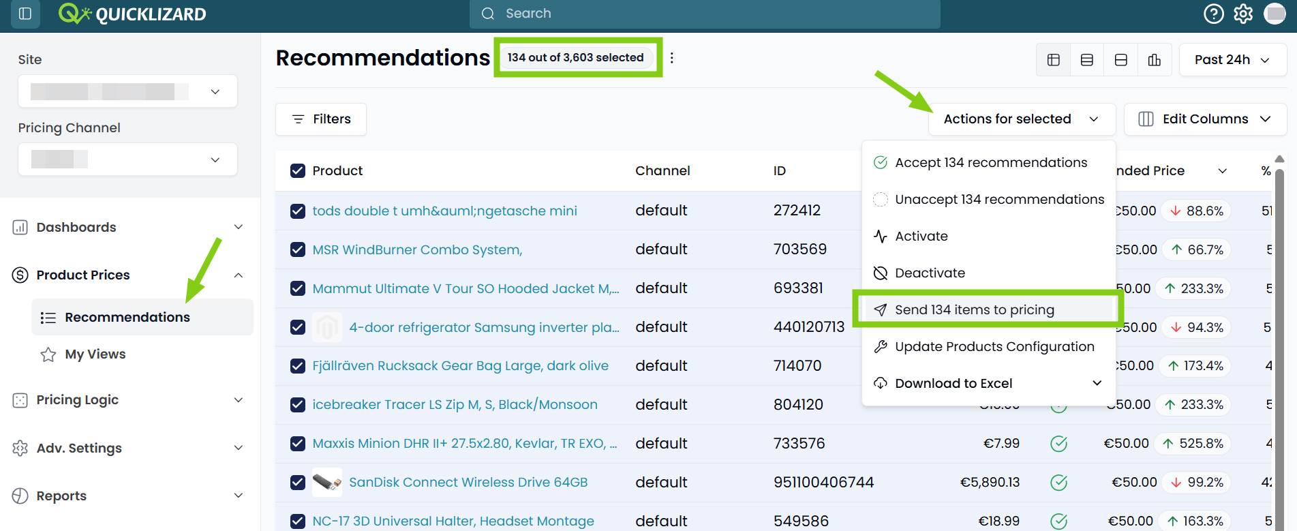This screenshot has height=531, width=1297.
Task: Uncheck the Mammut Ultimate V Tour checkbox
Action: tap(298, 288)
